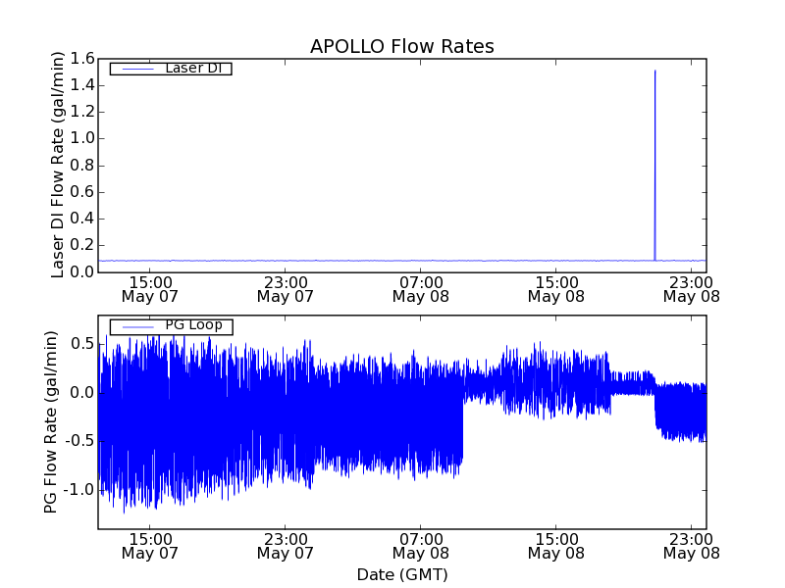
Task: Click 07:00 May 08 tick under top plot
Action: [x=420, y=288]
